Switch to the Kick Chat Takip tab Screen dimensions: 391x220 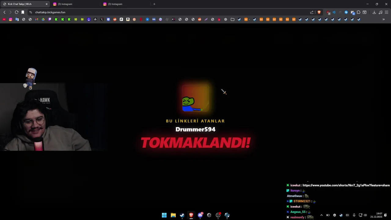25,4
